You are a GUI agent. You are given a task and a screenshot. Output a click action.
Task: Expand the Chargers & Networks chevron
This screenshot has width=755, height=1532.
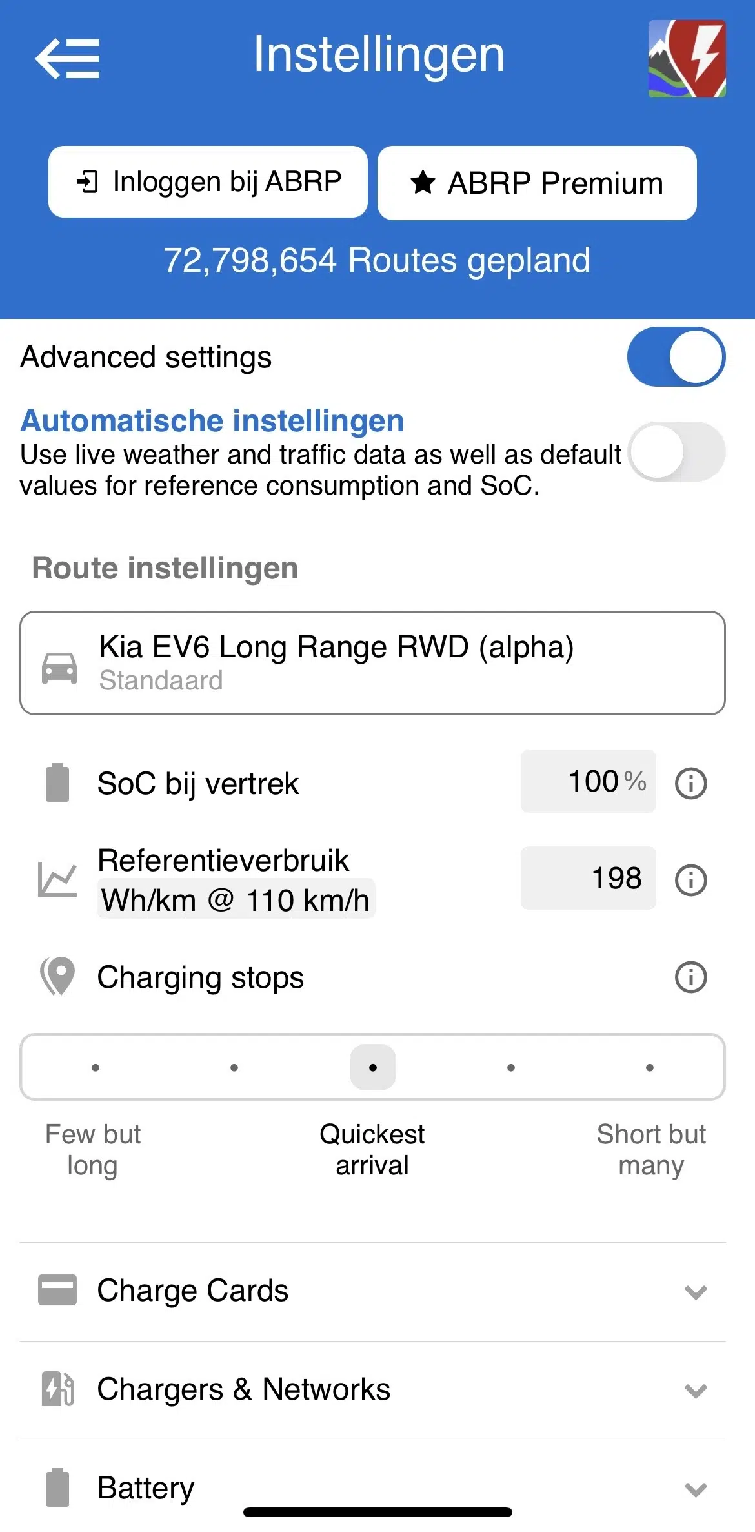tap(696, 1390)
